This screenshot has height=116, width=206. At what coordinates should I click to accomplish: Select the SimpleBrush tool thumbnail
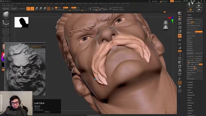tap(191, 10)
